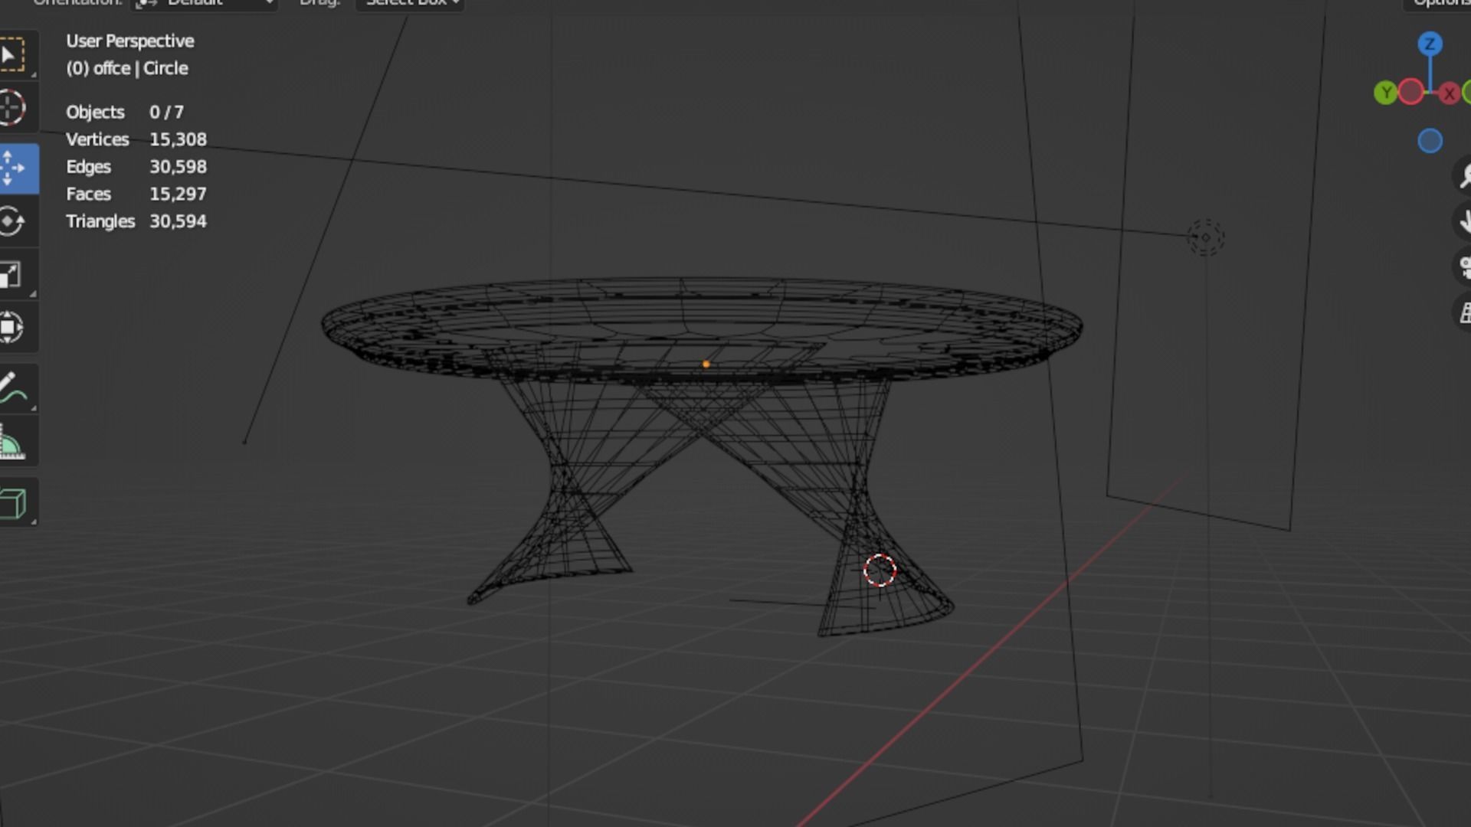Select the Move tool
The image size is (1471, 827).
[x=14, y=168]
